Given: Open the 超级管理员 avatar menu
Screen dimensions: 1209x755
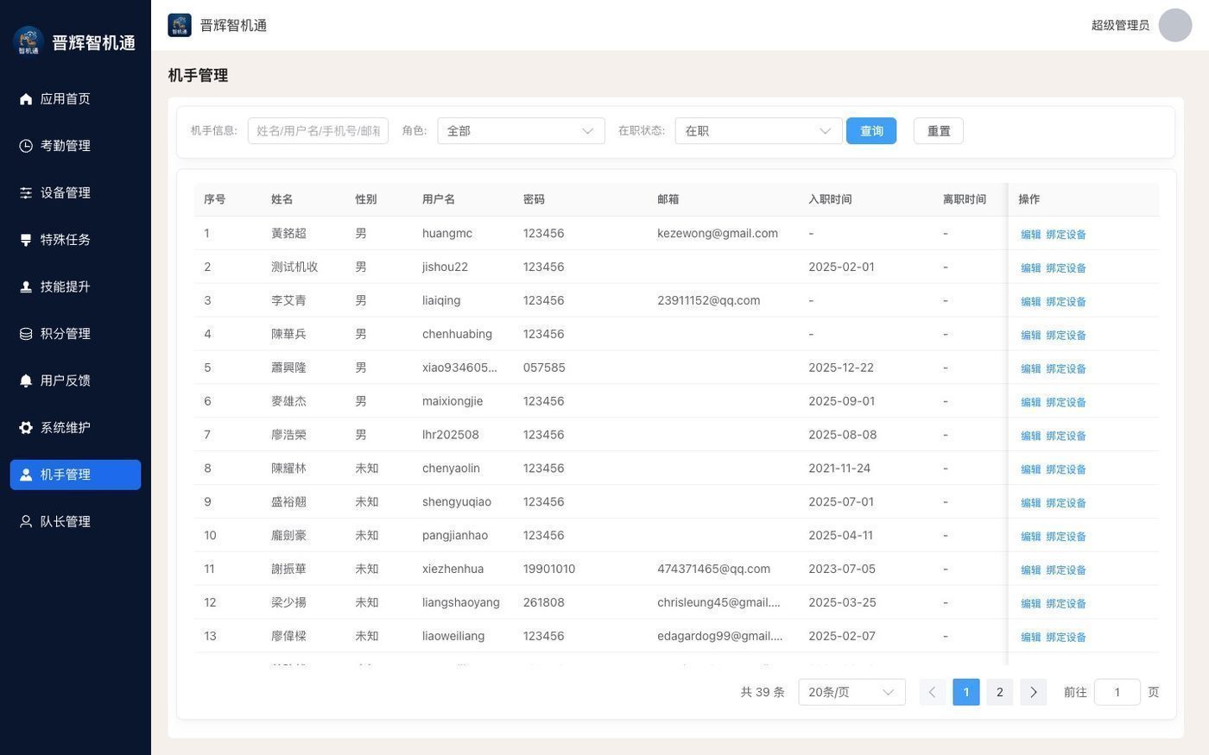Looking at the screenshot, I should tap(1175, 25).
